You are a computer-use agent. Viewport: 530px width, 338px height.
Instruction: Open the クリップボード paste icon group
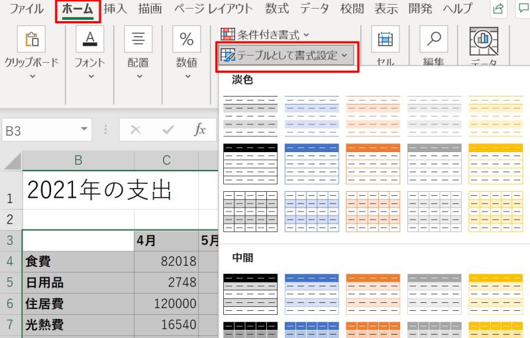coord(31,40)
